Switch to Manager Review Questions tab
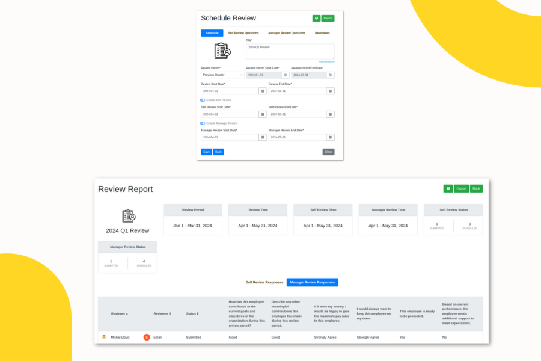 [x=287, y=33]
